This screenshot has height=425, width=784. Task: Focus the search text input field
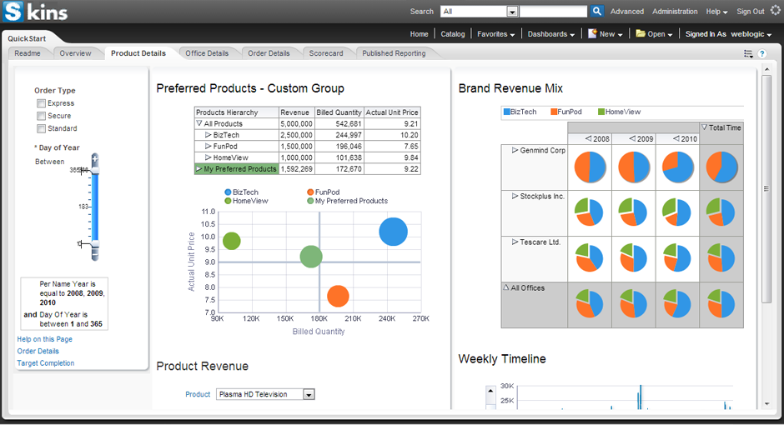click(553, 12)
